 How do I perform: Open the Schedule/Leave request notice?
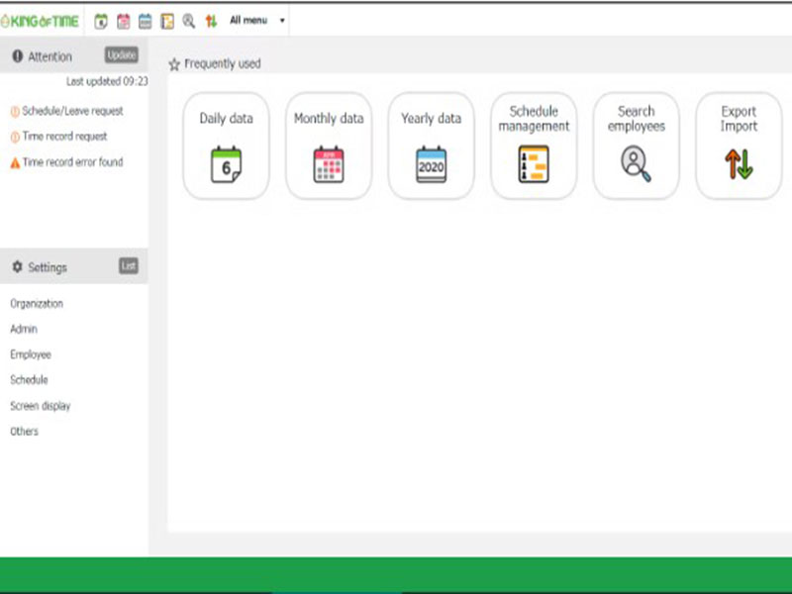click(x=72, y=112)
